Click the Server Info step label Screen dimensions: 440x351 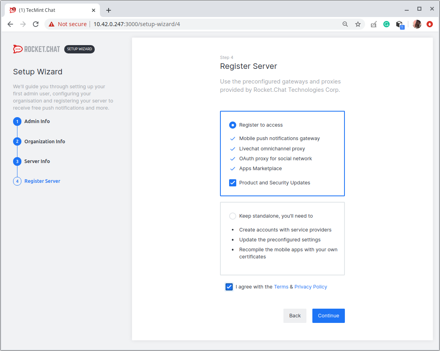point(37,161)
